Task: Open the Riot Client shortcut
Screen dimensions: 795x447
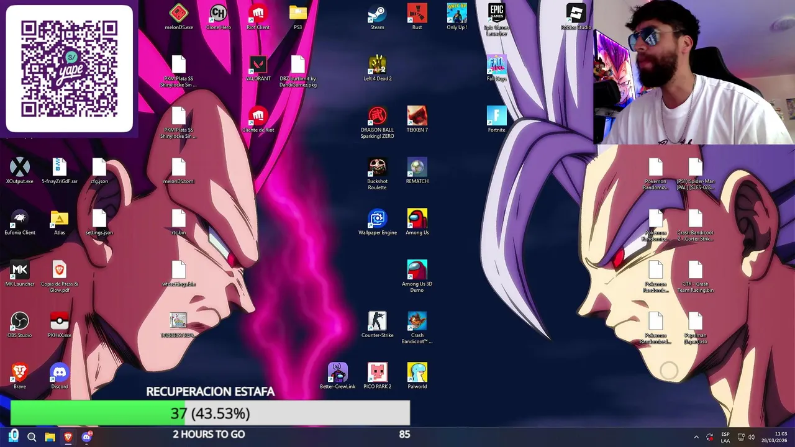Action: pyautogui.click(x=258, y=17)
